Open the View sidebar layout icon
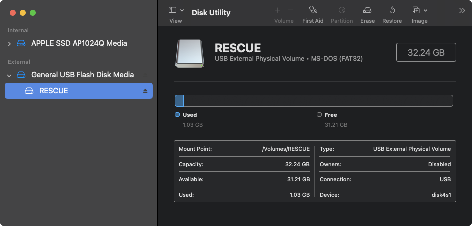 [172, 10]
